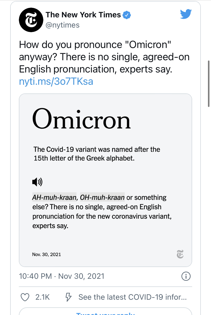The width and height of the screenshot is (211, 315).
Task: Like the tweet with the heart icon
Action: pos(24,297)
